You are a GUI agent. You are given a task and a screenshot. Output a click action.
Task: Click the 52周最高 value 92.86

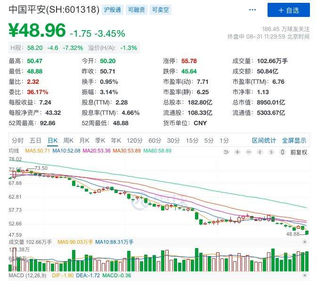click(x=48, y=123)
